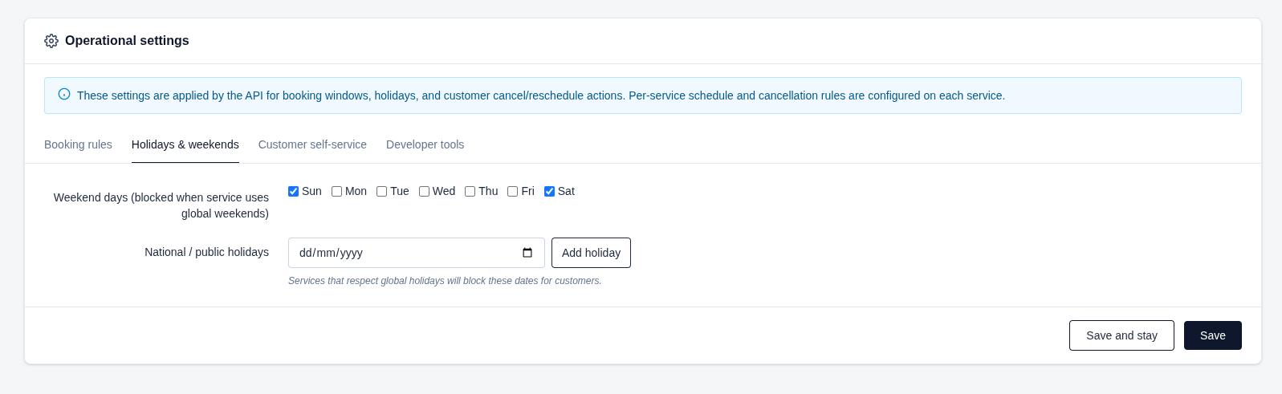Image resolution: width=1282 pixels, height=394 pixels.
Task: Click the info icon in the blue banner
Action: point(64,94)
